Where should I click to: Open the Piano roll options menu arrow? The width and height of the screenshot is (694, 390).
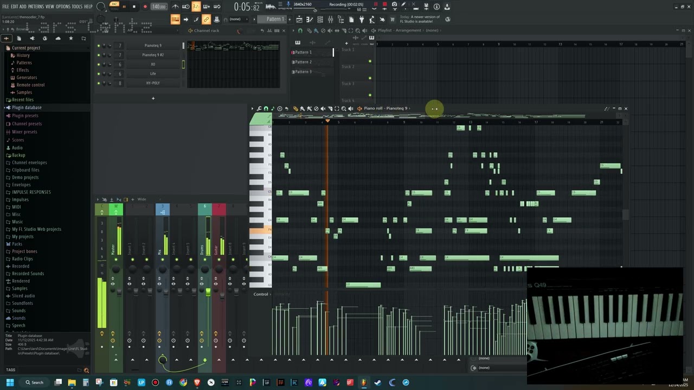point(252,109)
